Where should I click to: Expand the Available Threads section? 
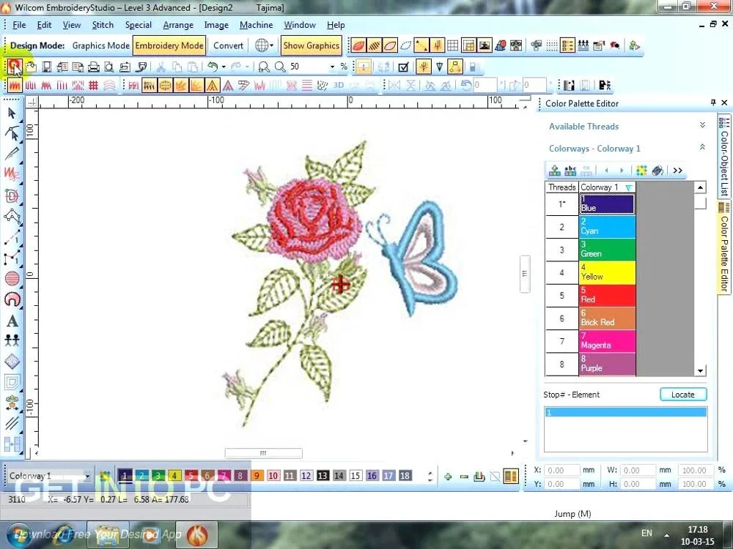701,126
